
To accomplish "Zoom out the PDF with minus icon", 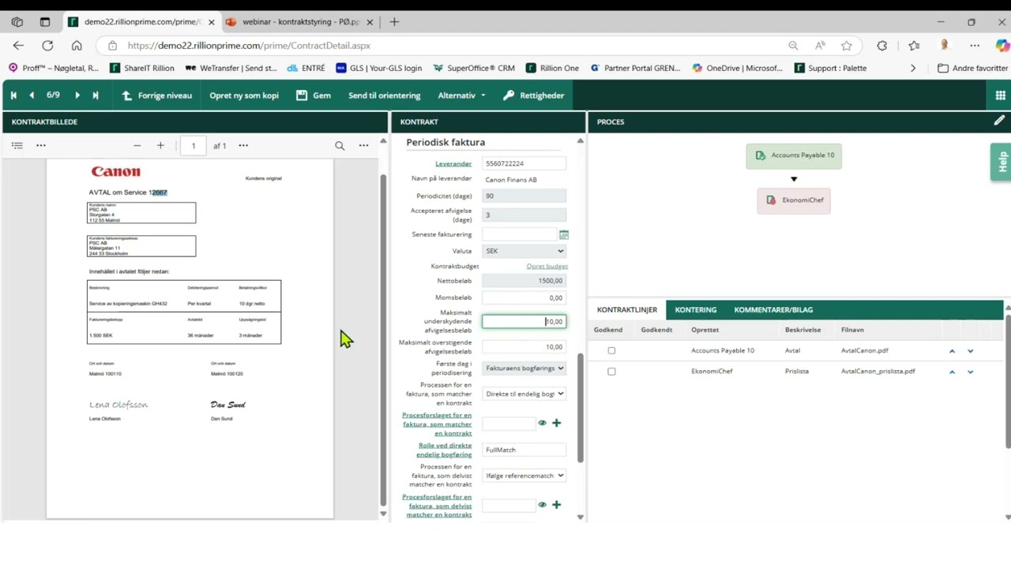I will 137,145.
